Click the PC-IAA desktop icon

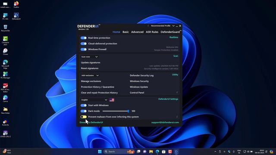[x=5, y=16]
